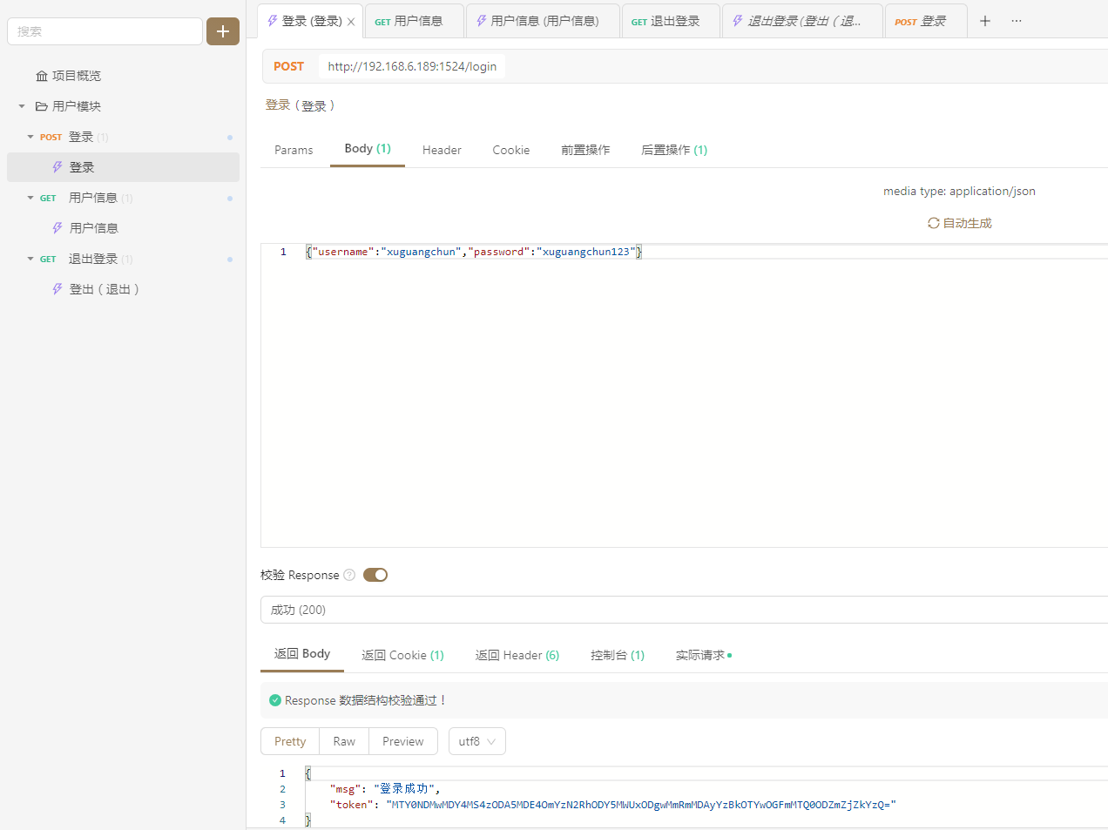The image size is (1108, 830).
Task: Click the request URL field
Action: click(412, 66)
